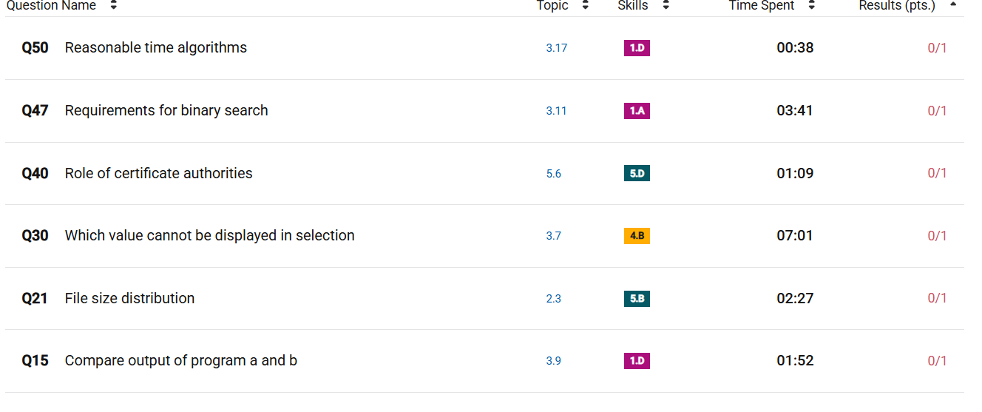Open Q47 Requirements for binary search
Viewport: 982px width, 412px height.
(166, 111)
